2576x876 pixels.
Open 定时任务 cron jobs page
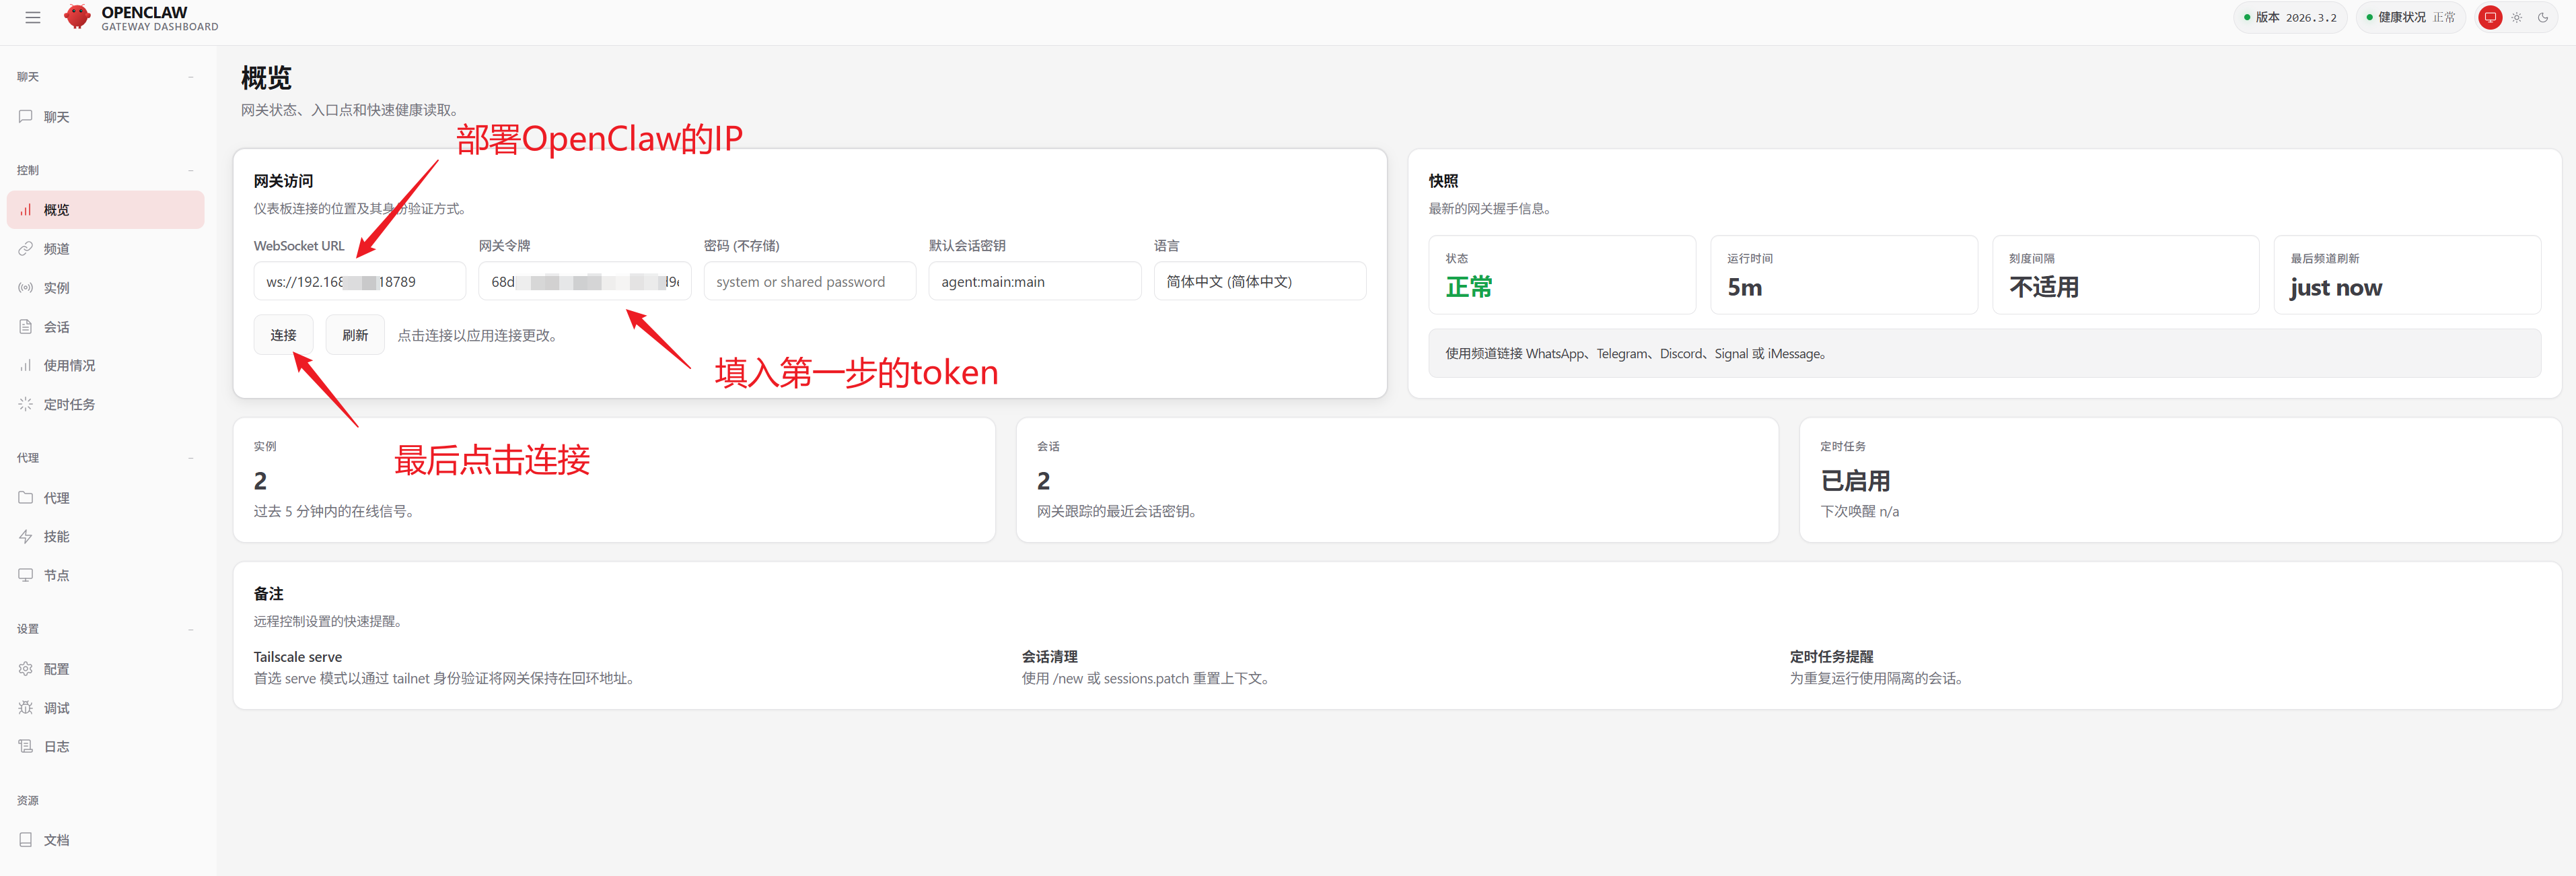pos(69,405)
